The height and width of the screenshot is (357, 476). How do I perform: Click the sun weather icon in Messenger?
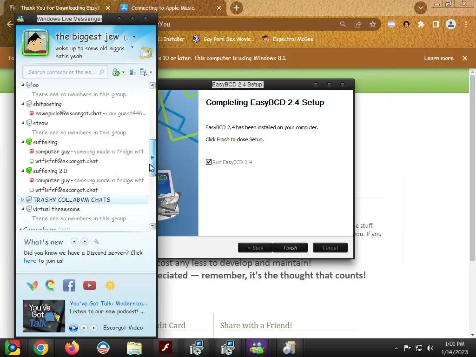110,285
